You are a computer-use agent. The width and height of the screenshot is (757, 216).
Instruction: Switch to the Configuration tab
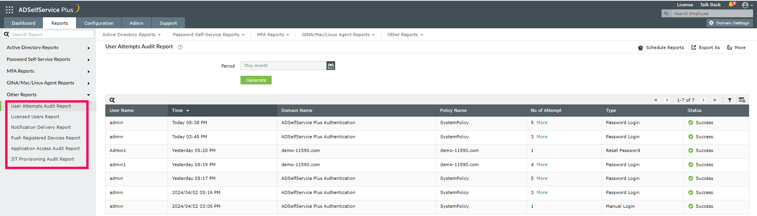pyautogui.click(x=99, y=23)
